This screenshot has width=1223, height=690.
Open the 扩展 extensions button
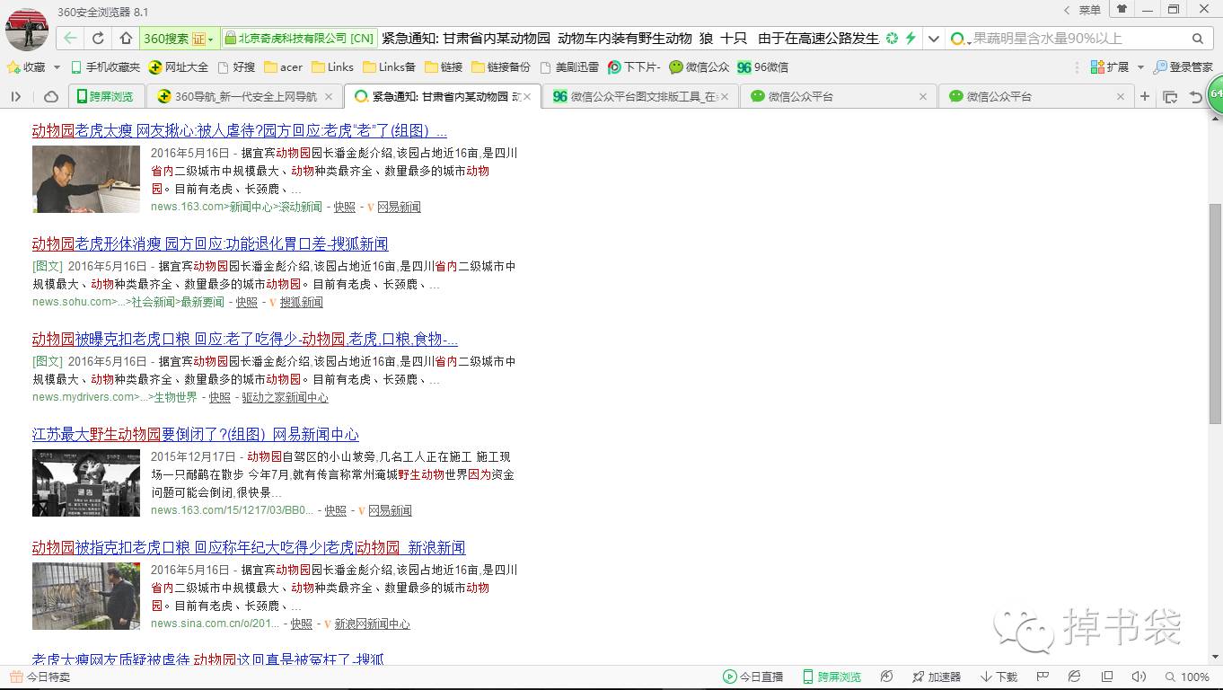[1109, 67]
